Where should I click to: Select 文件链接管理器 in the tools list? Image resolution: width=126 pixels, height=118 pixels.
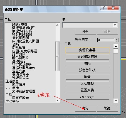[24, 91]
